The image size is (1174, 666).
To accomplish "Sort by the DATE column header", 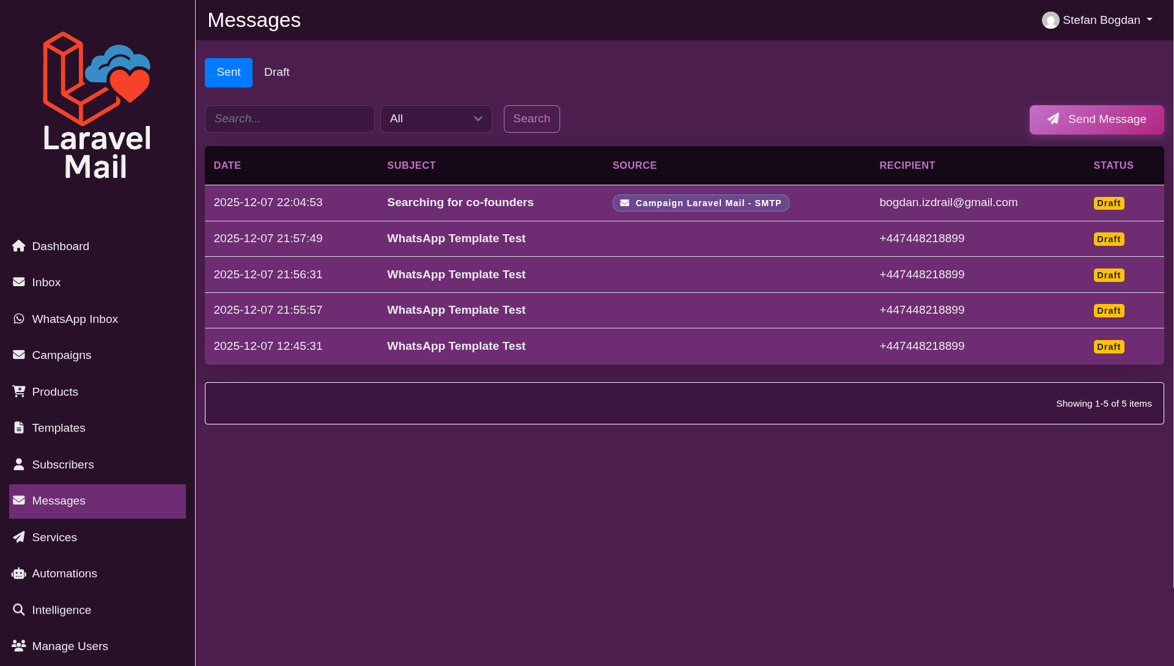I will (227, 165).
